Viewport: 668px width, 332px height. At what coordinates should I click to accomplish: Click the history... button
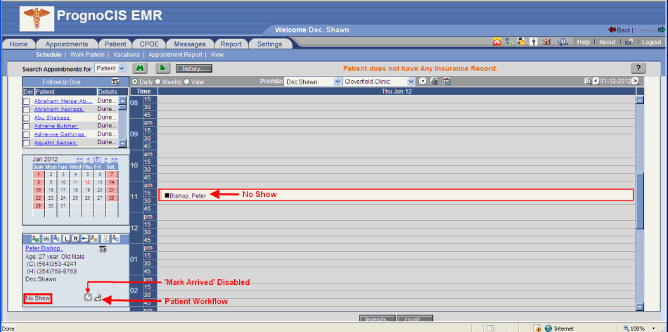tap(194, 69)
